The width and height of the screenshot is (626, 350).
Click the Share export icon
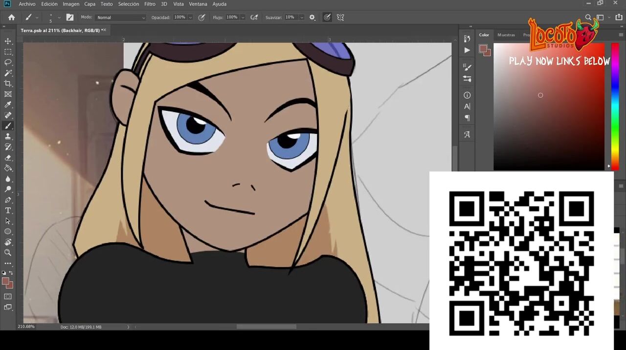(x=619, y=17)
